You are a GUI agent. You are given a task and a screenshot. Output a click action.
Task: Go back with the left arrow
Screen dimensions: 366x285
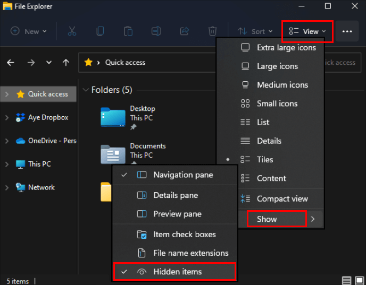pyautogui.click(x=11, y=63)
